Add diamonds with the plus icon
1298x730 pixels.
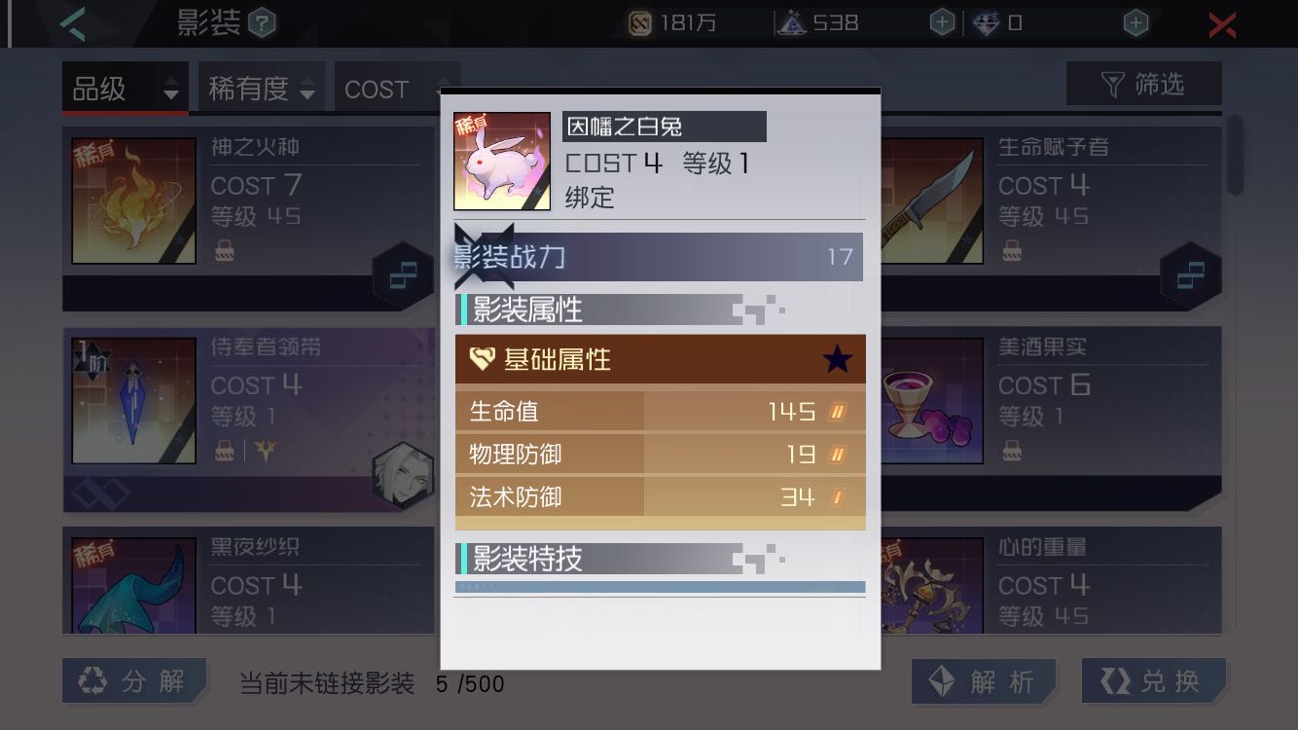(x=1136, y=22)
